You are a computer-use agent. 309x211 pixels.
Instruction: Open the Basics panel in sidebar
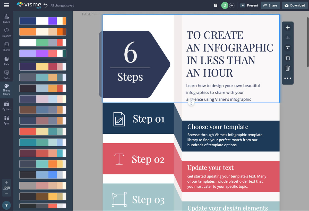tap(6, 19)
